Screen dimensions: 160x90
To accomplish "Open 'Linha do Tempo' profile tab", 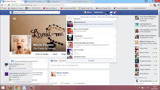I will 42,54.
